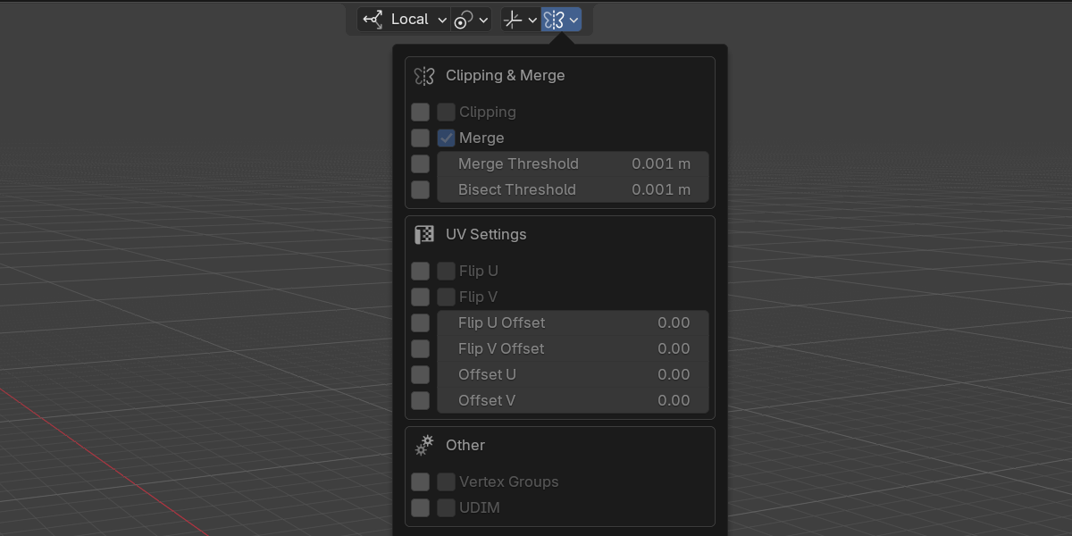Click the Other heading text

click(465, 445)
